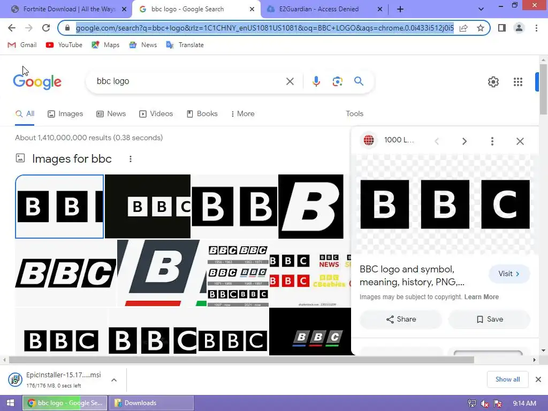
Task: Open the Chrome side panel
Action: (502, 28)
